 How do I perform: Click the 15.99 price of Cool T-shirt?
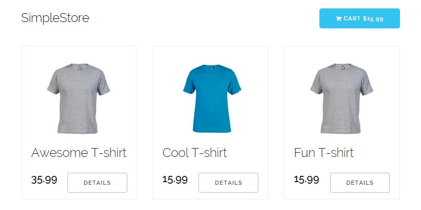[175, 180]
